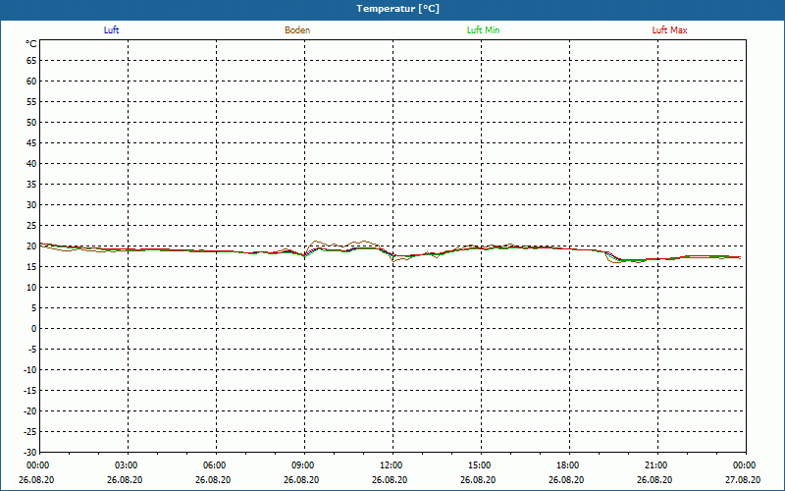Screen dimensions: 785x491
Task: Click the -10 y-axis value
Action: tap(30, 370)
